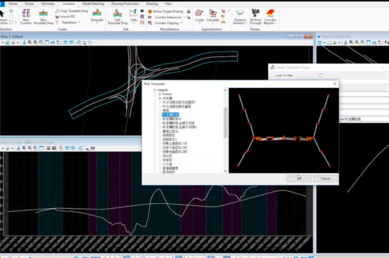This screenshot has height=258, width=389.
Task: Click Zoom Out in the View 1 toolbar
Action: (x=35, y=43)
